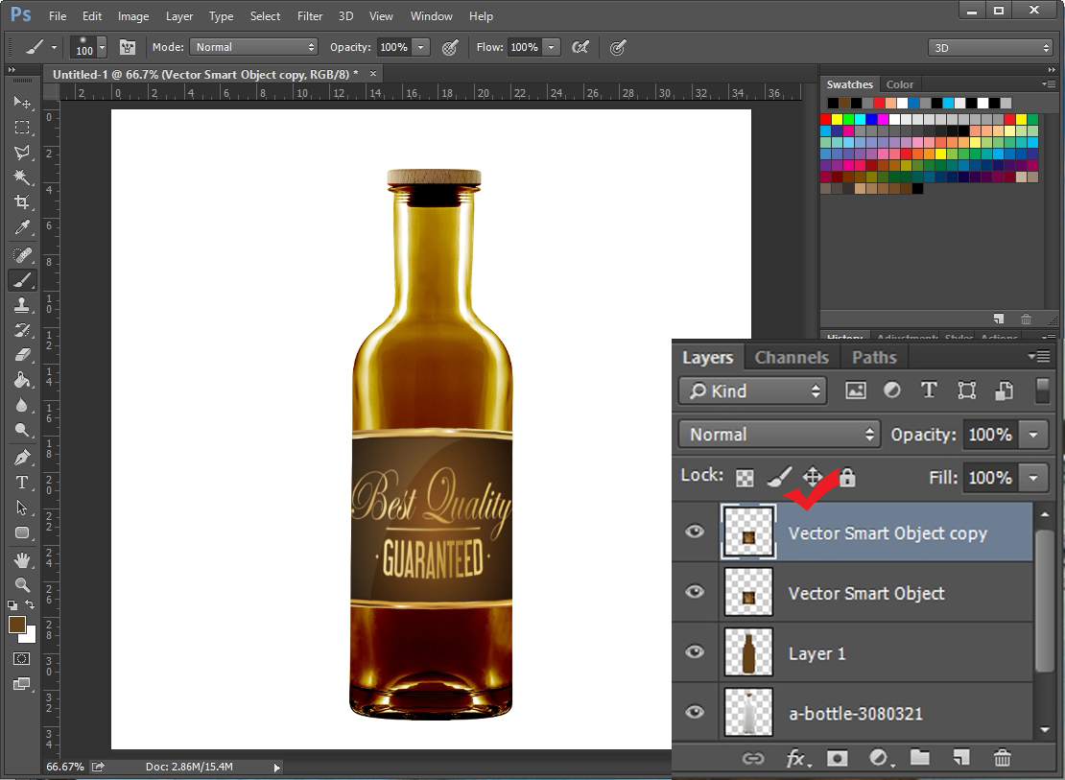
Task: Open the brush Mode dropdown
Action: coord(253,47)
